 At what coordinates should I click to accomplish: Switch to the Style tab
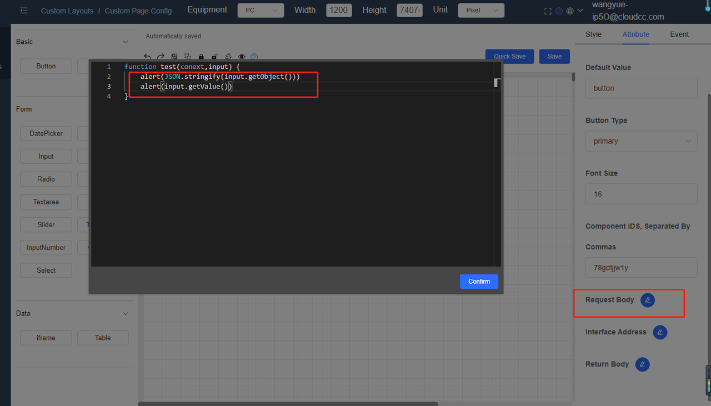pyautogui.click(x=593, y=34)
